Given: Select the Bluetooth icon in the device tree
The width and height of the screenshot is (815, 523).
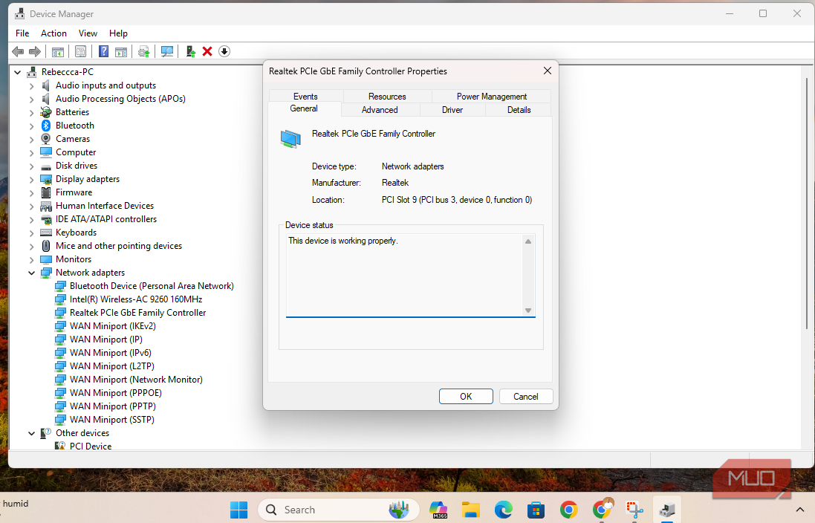Looking at the screenshot, I should pyautogui.click(x=46, y=126).
